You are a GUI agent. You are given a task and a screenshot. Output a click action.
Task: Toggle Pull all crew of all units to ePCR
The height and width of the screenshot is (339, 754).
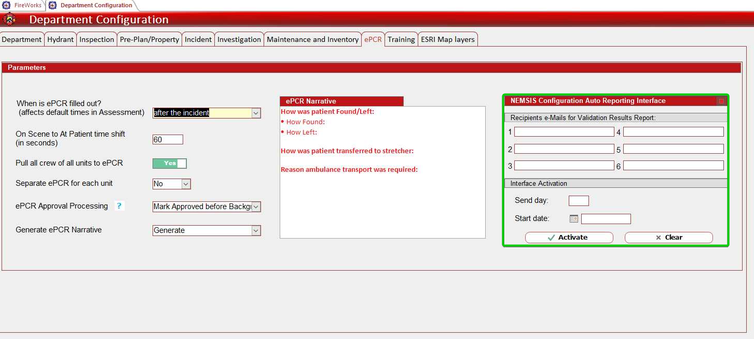(169, 163)
